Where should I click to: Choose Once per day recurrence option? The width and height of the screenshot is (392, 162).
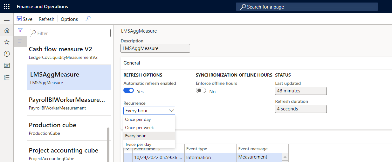point(138,120)
